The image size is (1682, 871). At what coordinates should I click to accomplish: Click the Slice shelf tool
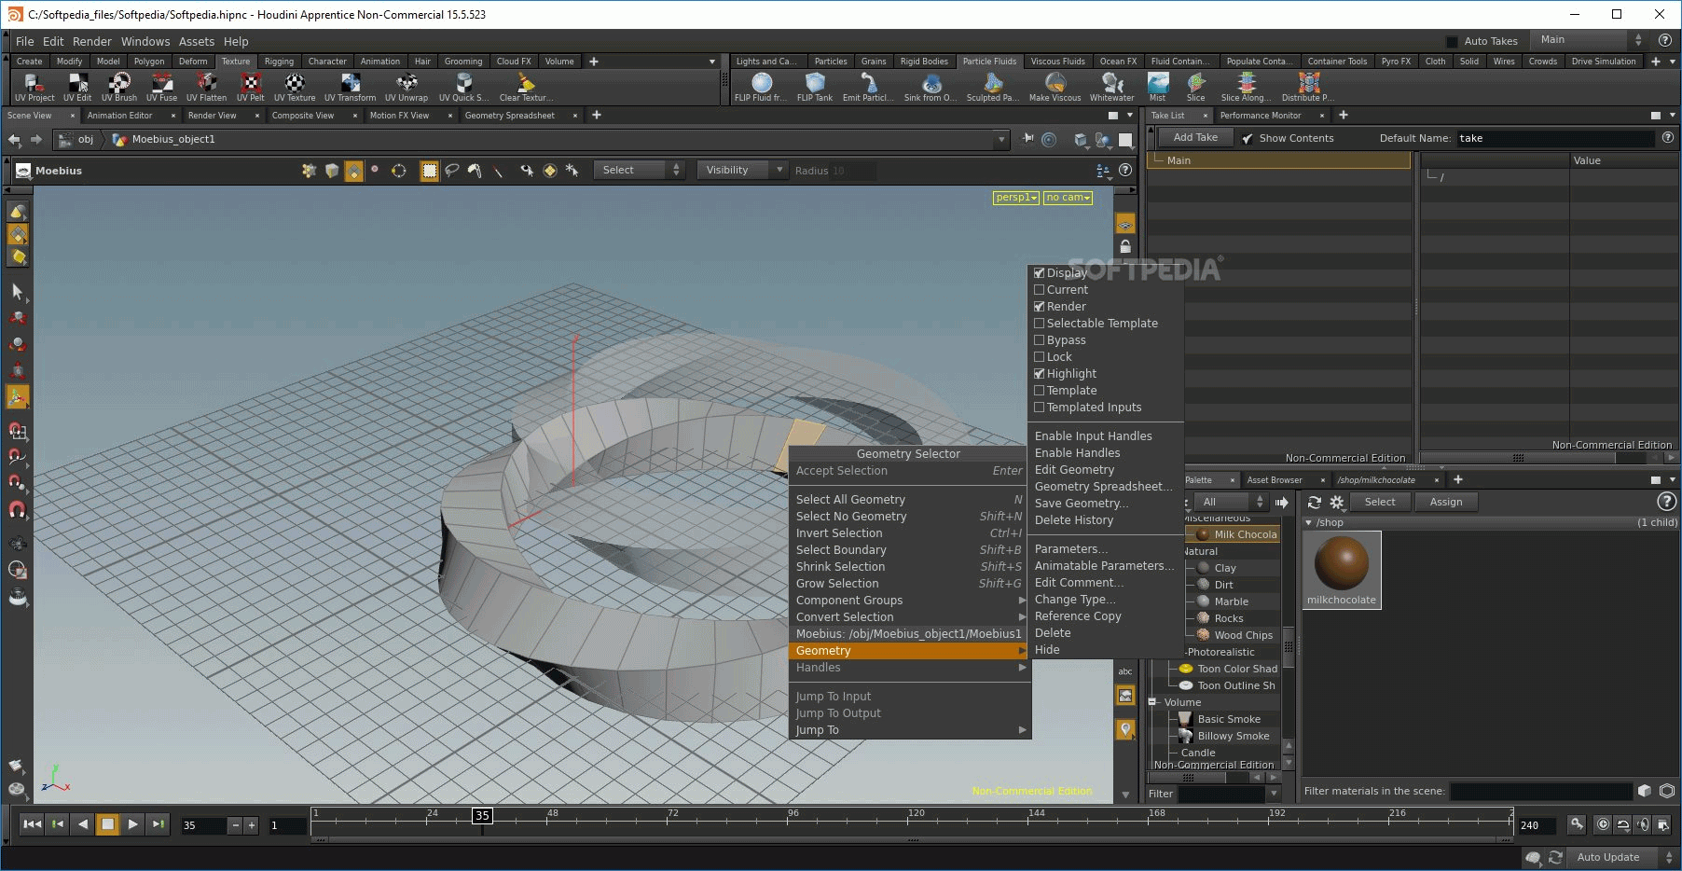click(1195, 88)
